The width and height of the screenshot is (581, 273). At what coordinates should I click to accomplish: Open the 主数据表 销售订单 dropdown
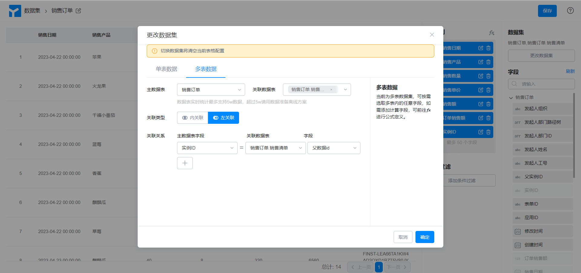(211, 90)
